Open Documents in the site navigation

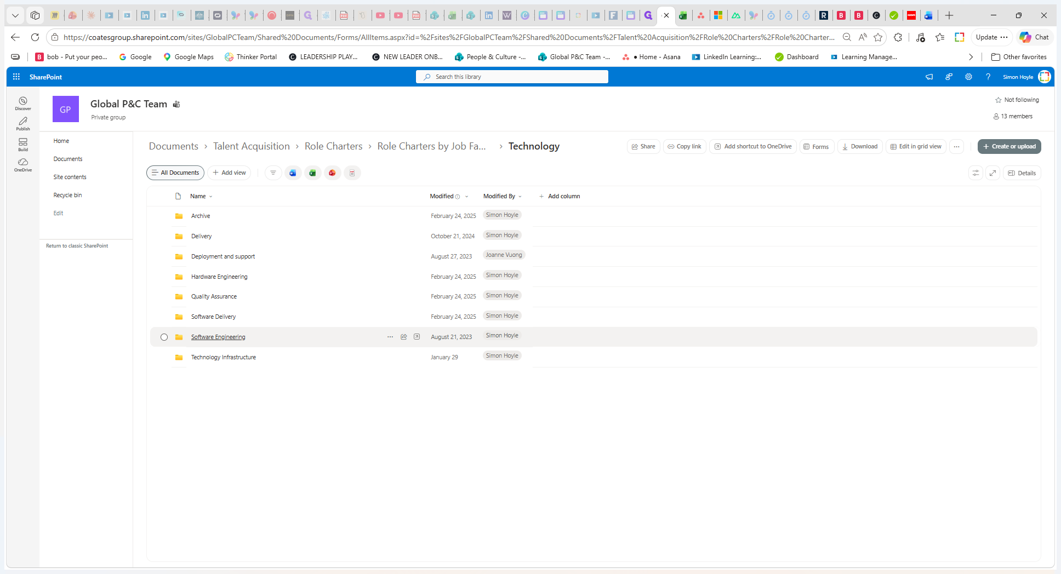(x=68, y=159)
